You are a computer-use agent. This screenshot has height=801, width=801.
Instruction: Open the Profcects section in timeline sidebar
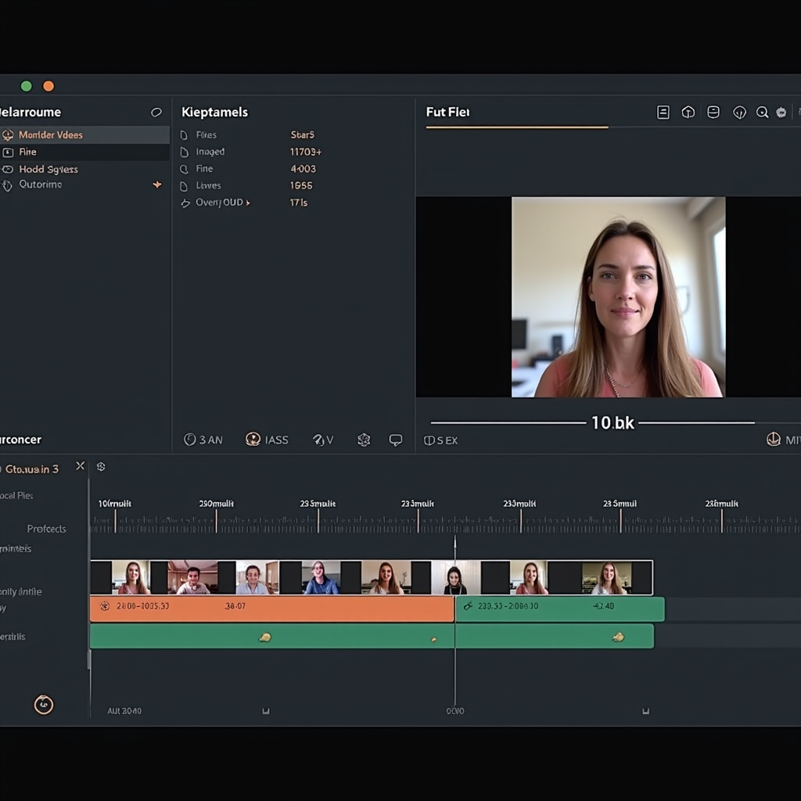point(46,529)
